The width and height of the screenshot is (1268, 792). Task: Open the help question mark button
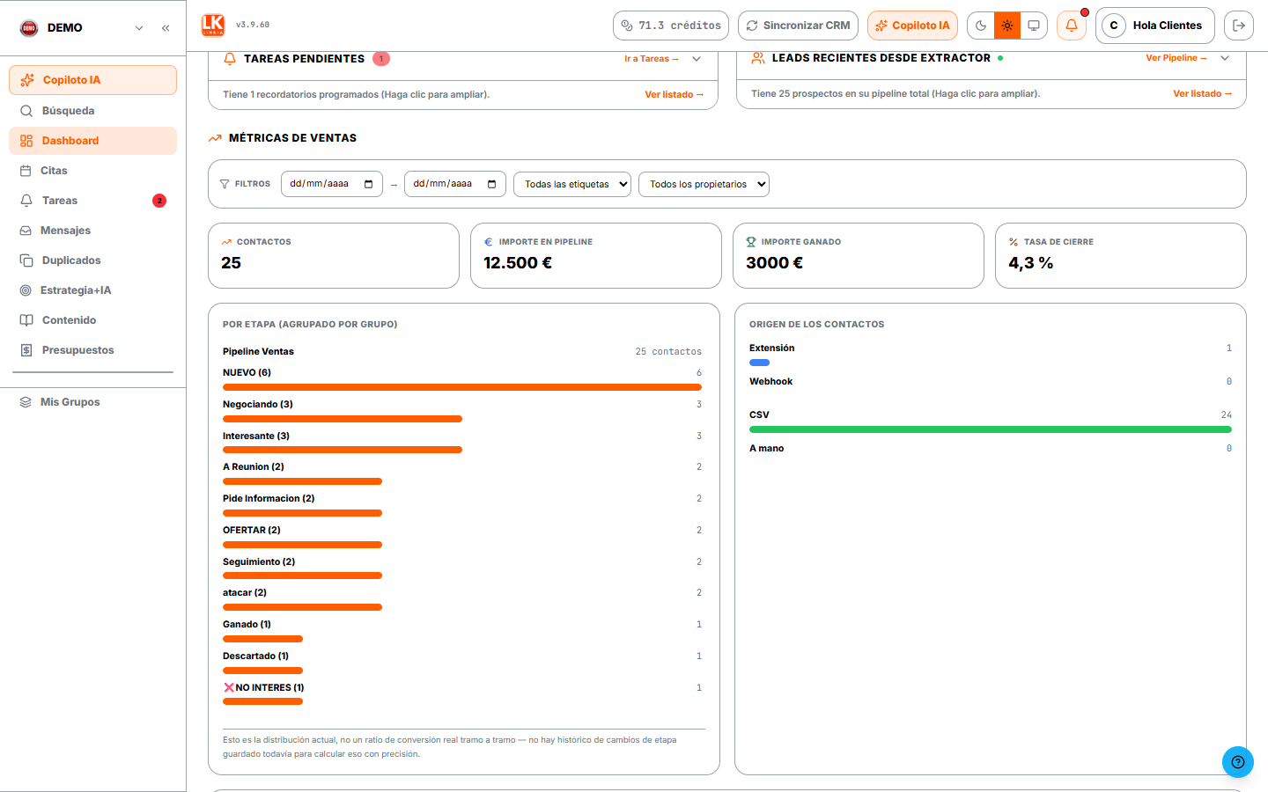tap(1237, 762)
